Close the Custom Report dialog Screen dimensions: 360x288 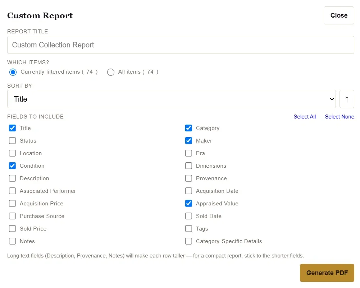coord(339,15)
